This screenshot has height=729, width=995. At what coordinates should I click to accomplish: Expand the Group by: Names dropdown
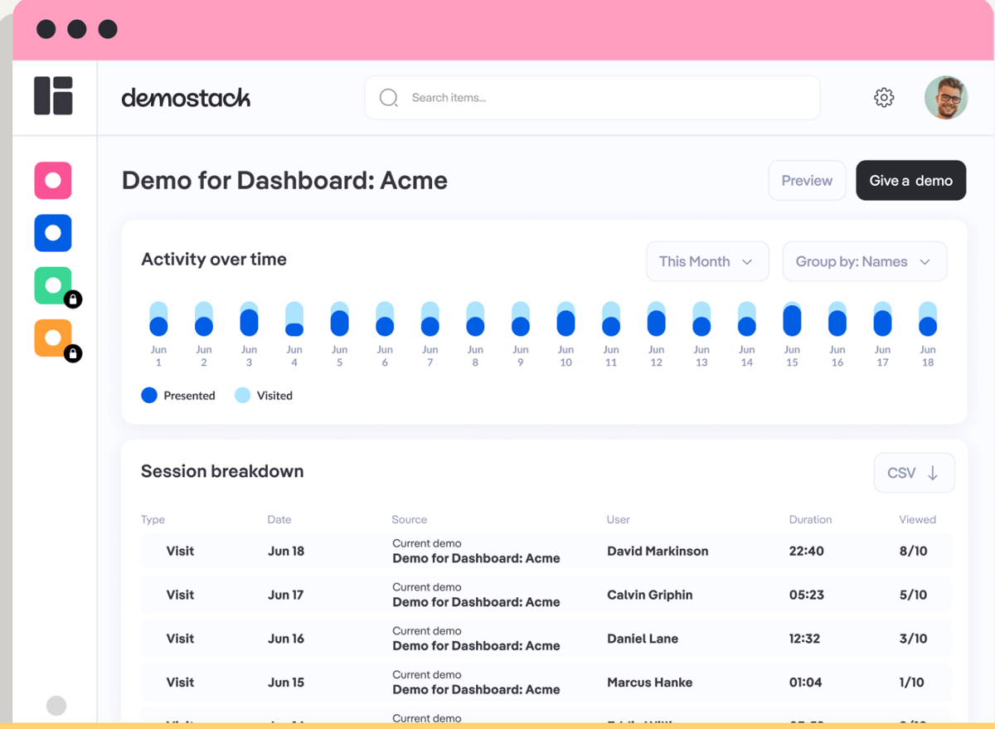(865, 261)
